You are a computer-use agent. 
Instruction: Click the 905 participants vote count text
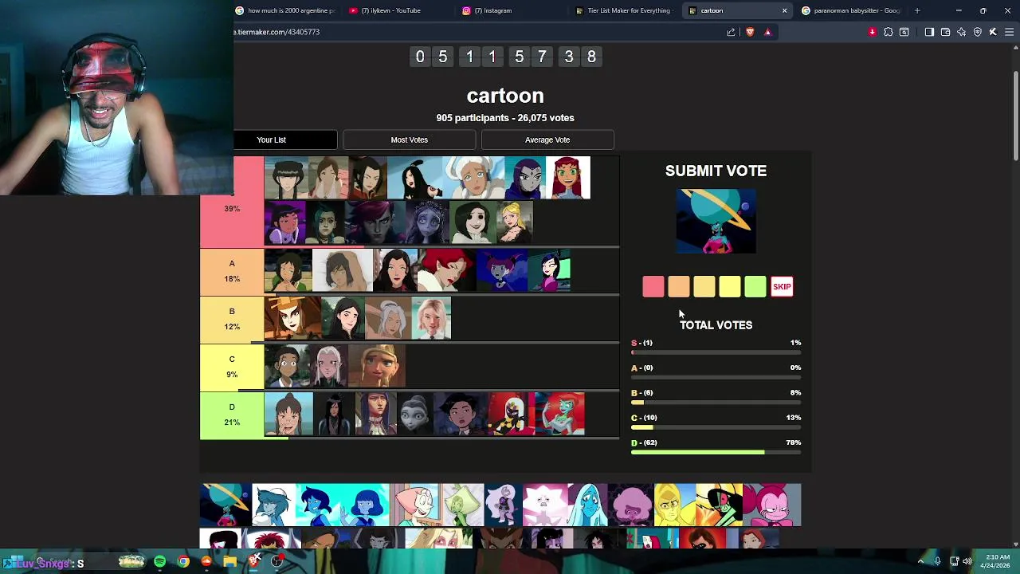click(505, 118)
